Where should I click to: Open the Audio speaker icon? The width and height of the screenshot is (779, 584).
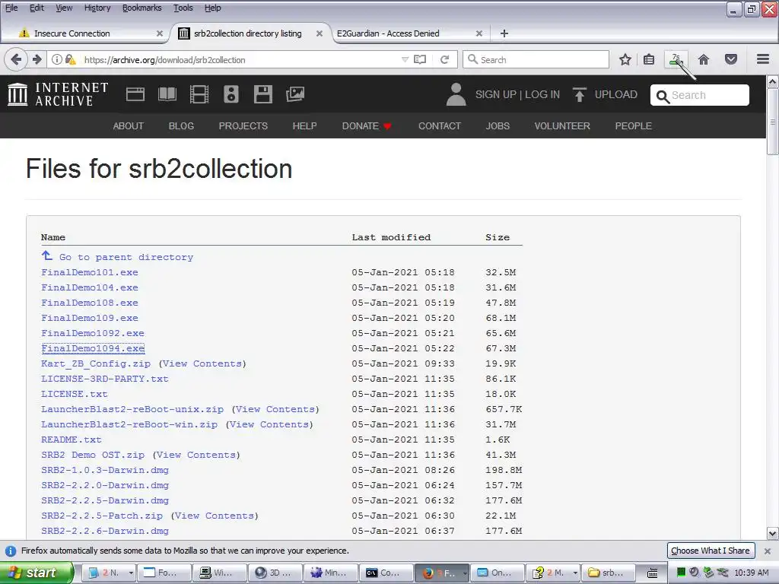(231, 94)
